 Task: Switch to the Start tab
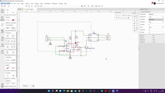pos(20,9)
